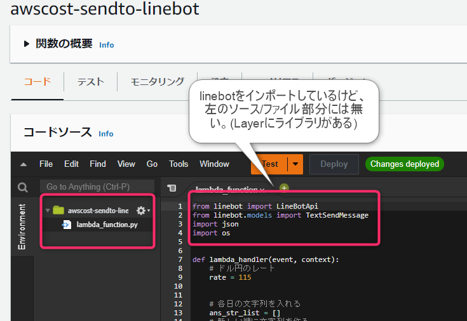Image resolution: width=467 pixels, height=321 pixels.
Task: Open the Info link beside コードソース
Action: 105,134
